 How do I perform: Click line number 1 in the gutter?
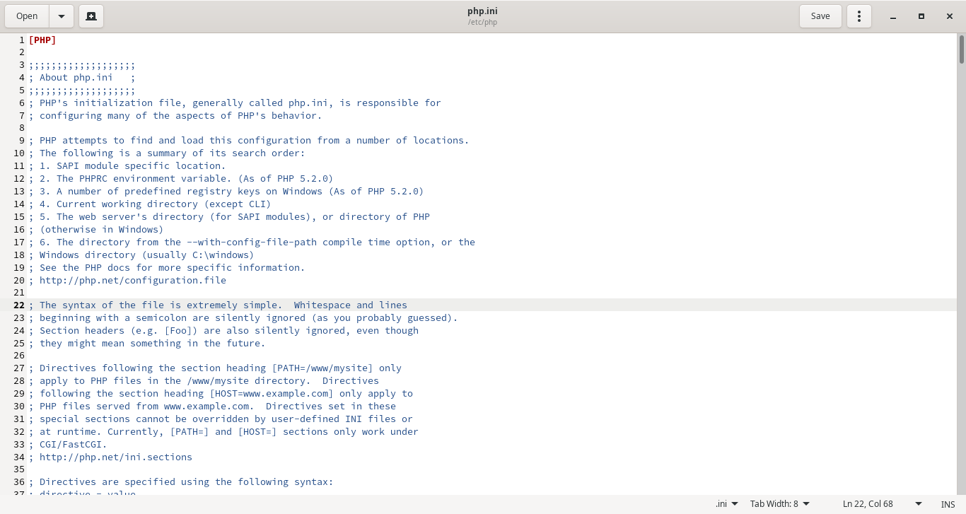(21, 40)
